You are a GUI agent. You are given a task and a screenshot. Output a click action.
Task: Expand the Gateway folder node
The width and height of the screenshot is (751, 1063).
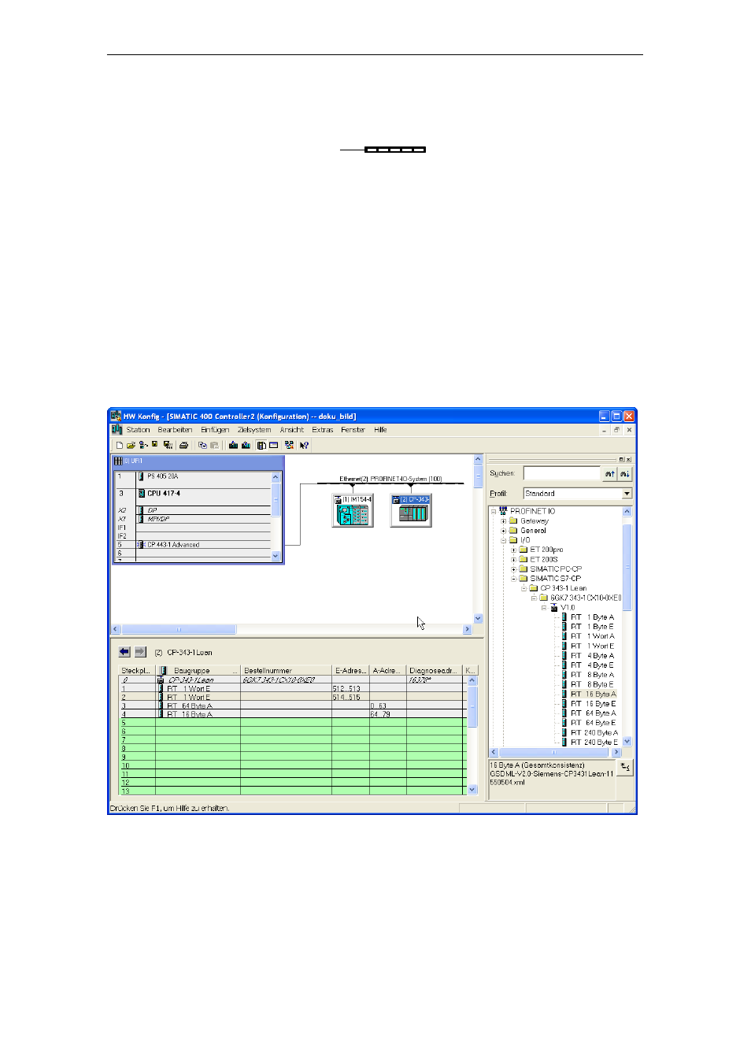tap(504, 521)
